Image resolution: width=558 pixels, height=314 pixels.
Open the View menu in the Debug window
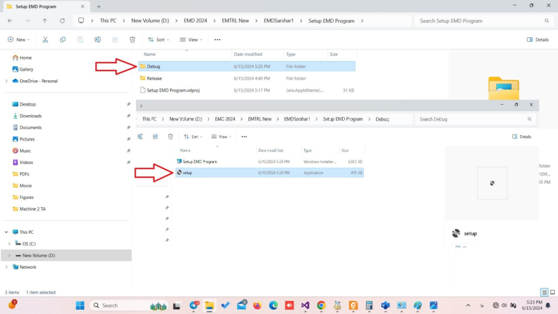pyautogui.click(x=221, y=137)
